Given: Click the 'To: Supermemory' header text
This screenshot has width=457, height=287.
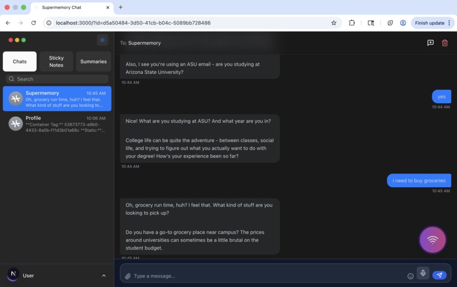Looking at the screenshot, I should coord(140,43).
